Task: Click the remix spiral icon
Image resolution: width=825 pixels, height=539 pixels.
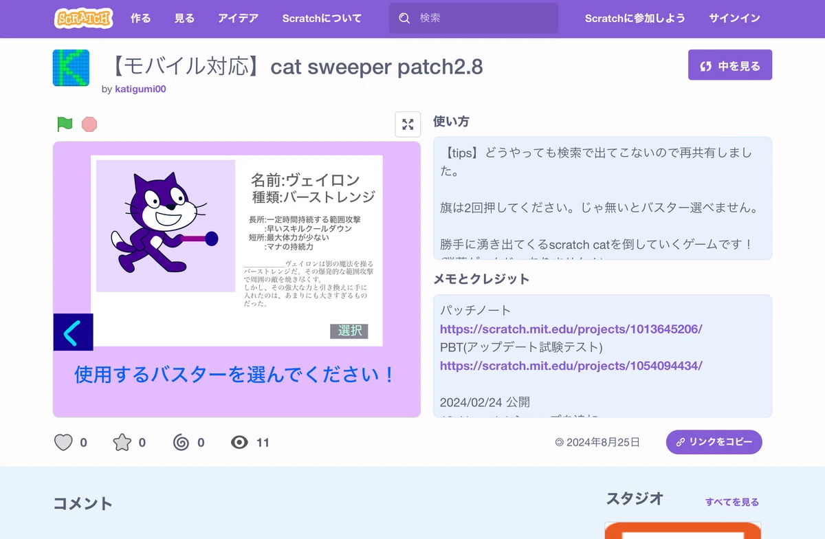Action: tap(181, 442)
